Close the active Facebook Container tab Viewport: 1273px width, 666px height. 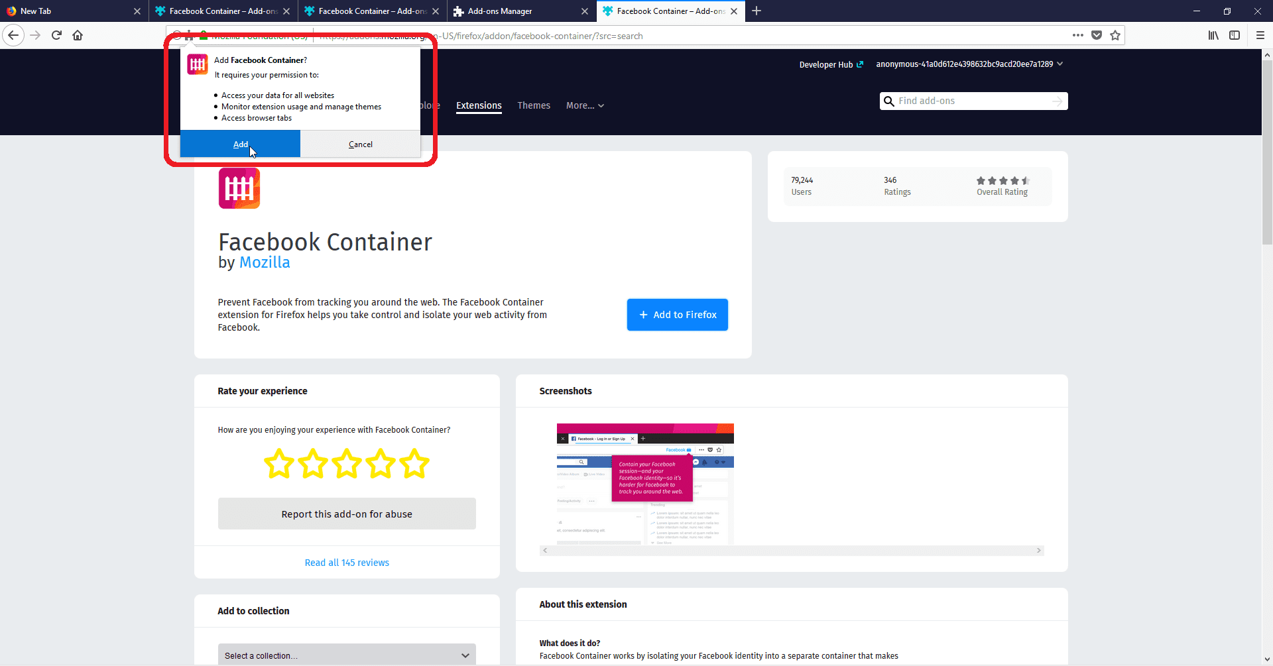coord(734,11)
